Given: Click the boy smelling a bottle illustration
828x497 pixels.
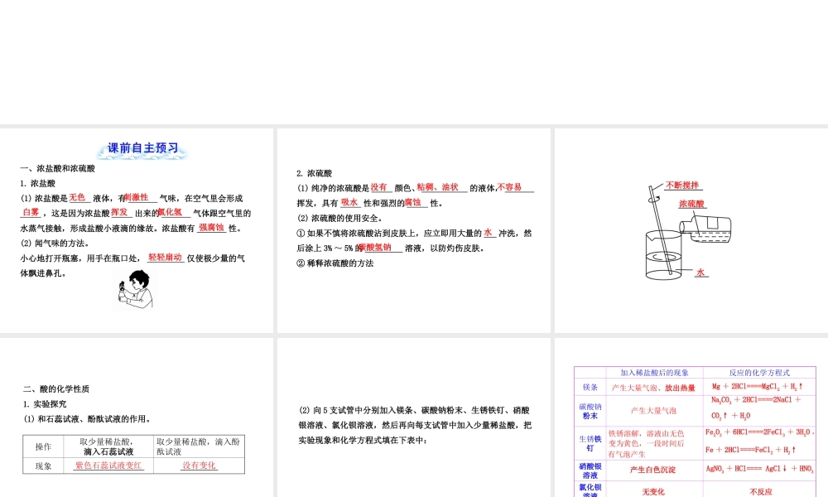Looking at the screenshot, I should coord(135,288).
